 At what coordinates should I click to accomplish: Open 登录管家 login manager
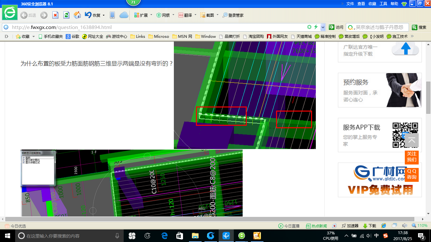[233, 15]
